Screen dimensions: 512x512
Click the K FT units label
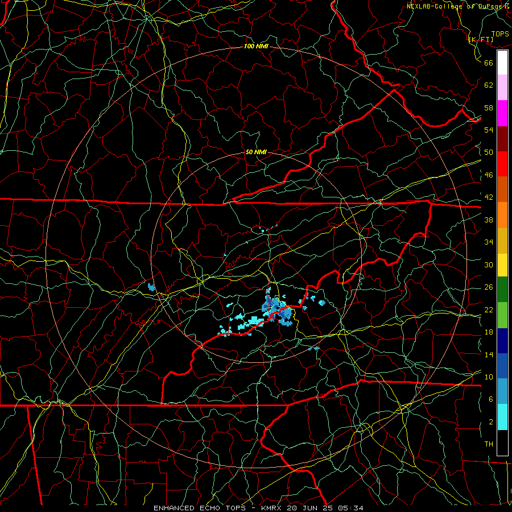[481, 39]
